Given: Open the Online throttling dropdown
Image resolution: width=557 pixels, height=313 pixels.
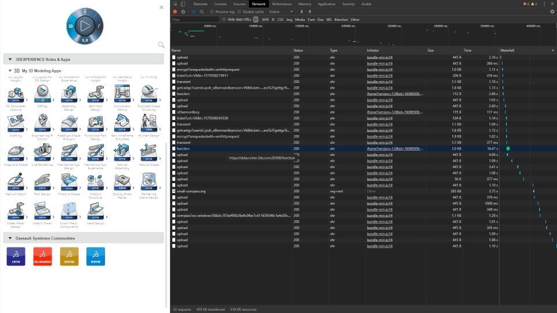Looking at the screenshot, I should pos(281,12).
